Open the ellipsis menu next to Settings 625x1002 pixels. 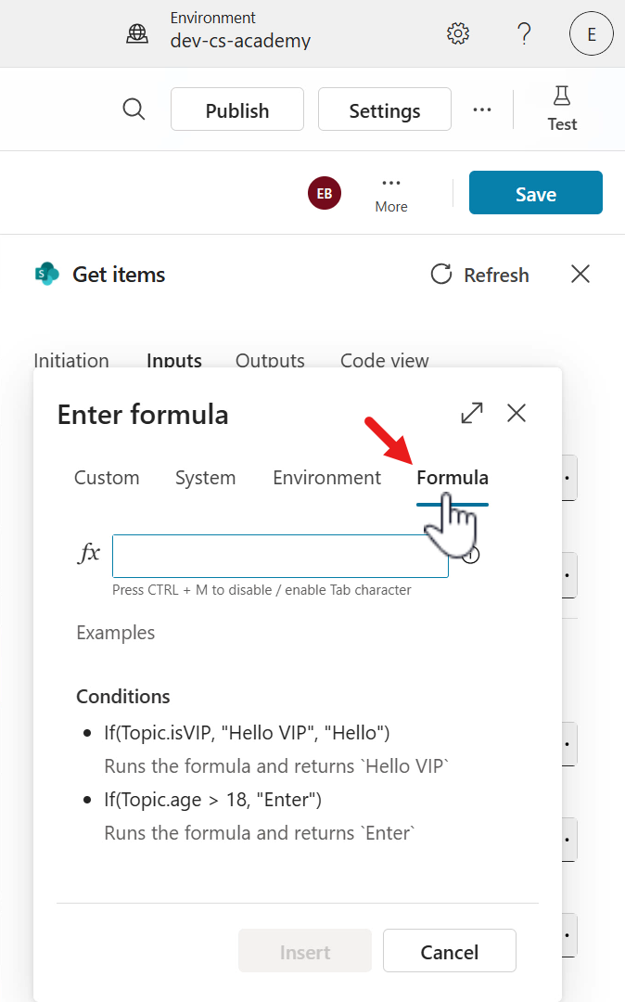coord(482,109)
